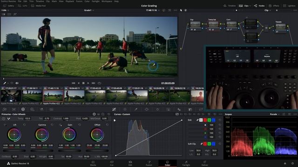Image resolution: width=298 pixels, height=167 pixels.
Task: Reset the Gamma wheel
Action: point(52,125)
